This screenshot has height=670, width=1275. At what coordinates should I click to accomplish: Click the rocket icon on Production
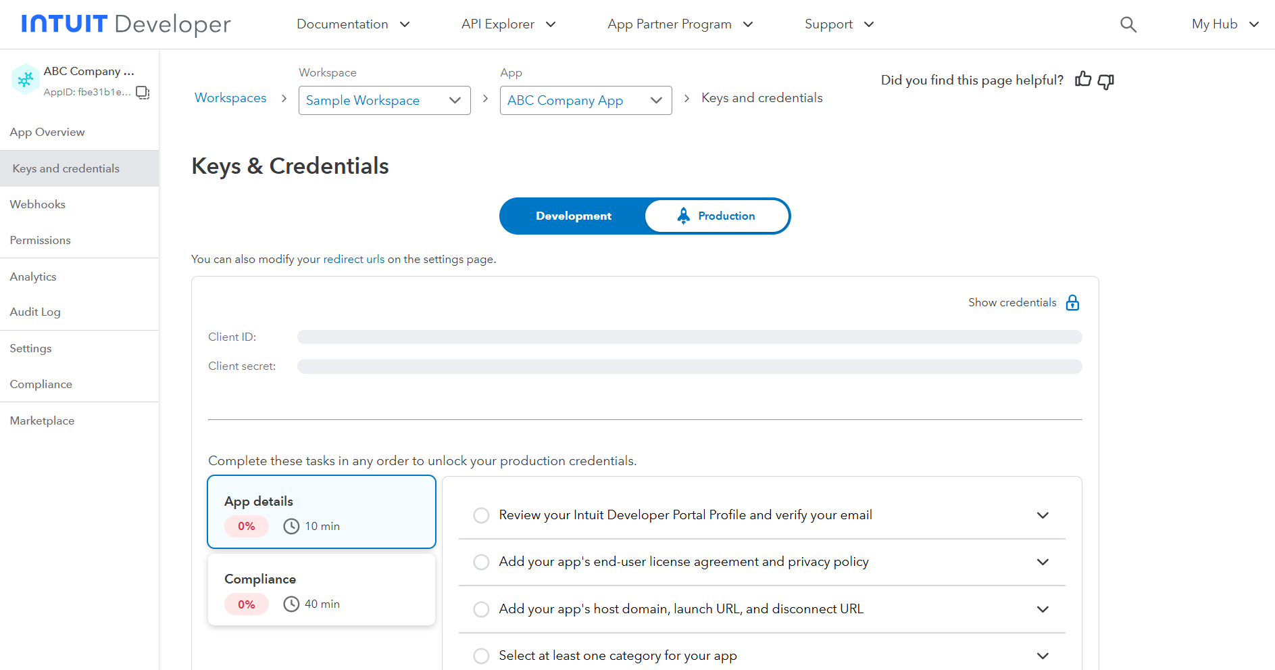[684, 216]
